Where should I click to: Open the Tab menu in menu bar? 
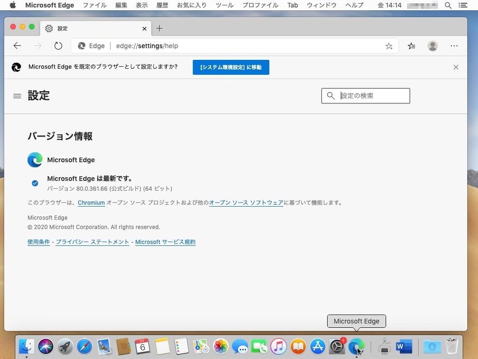(292, 5)
